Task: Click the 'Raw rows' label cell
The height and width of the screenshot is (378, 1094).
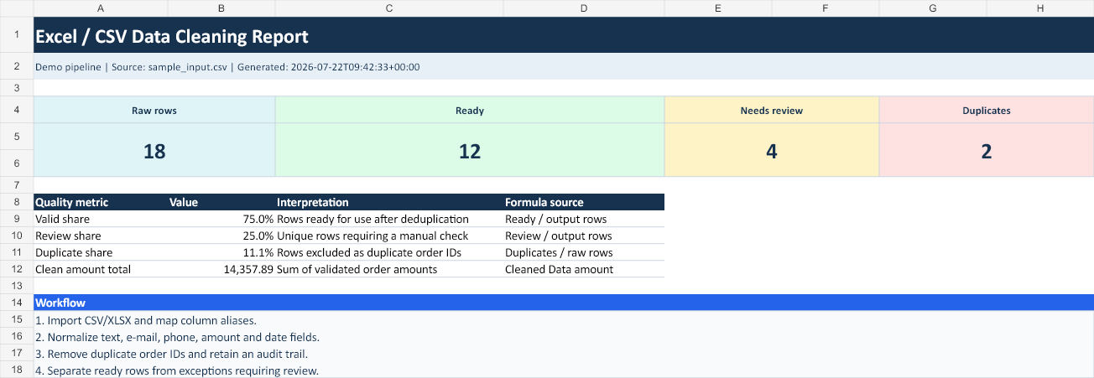Action: click(154, 110)
